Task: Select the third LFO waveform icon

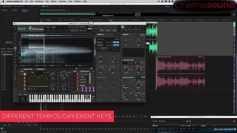Action: [x=21, y=81]
